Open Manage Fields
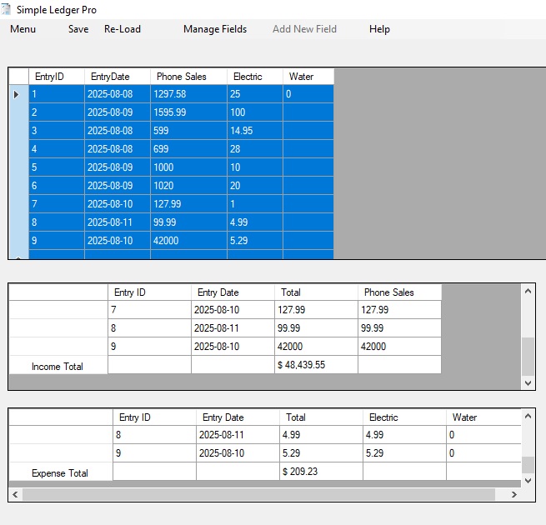This screenshot has width=546, height=525. [215, 29]
